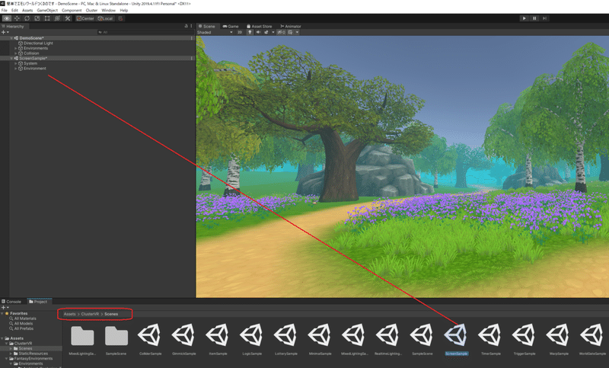Collapse the ScreenSample hierarchy root
The height and width of the screenshot is (368, 609).
coord(11,59)
